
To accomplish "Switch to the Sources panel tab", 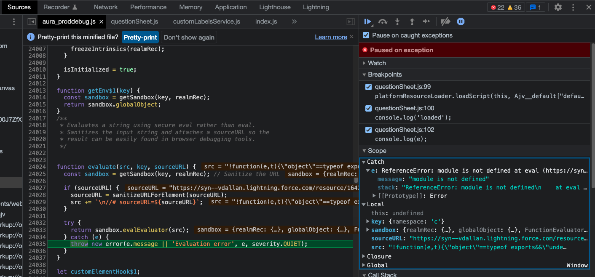I will (x=19, y=7).
